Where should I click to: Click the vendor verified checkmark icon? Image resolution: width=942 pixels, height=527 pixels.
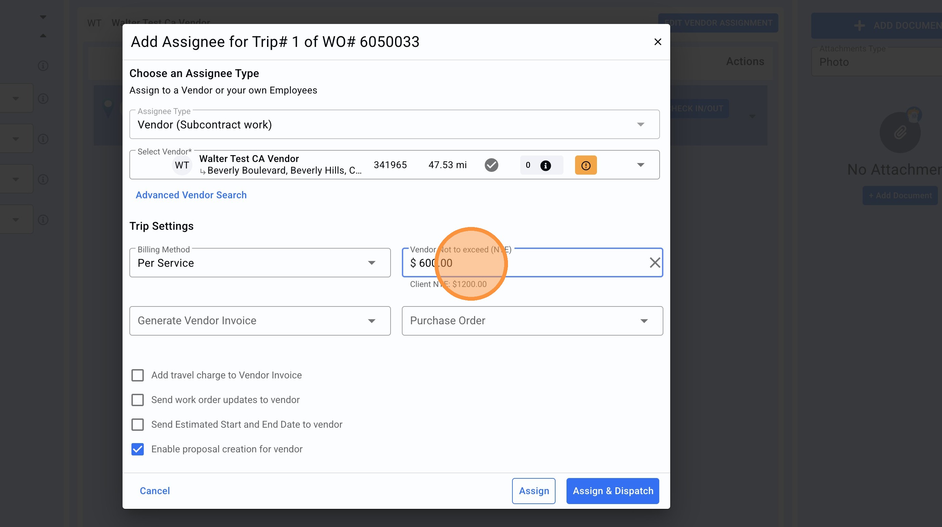click(491, 165)
